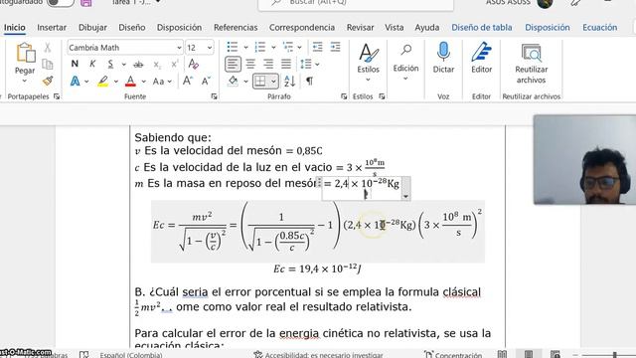Click Reutilizar archivos button

[x=531, y=64]
